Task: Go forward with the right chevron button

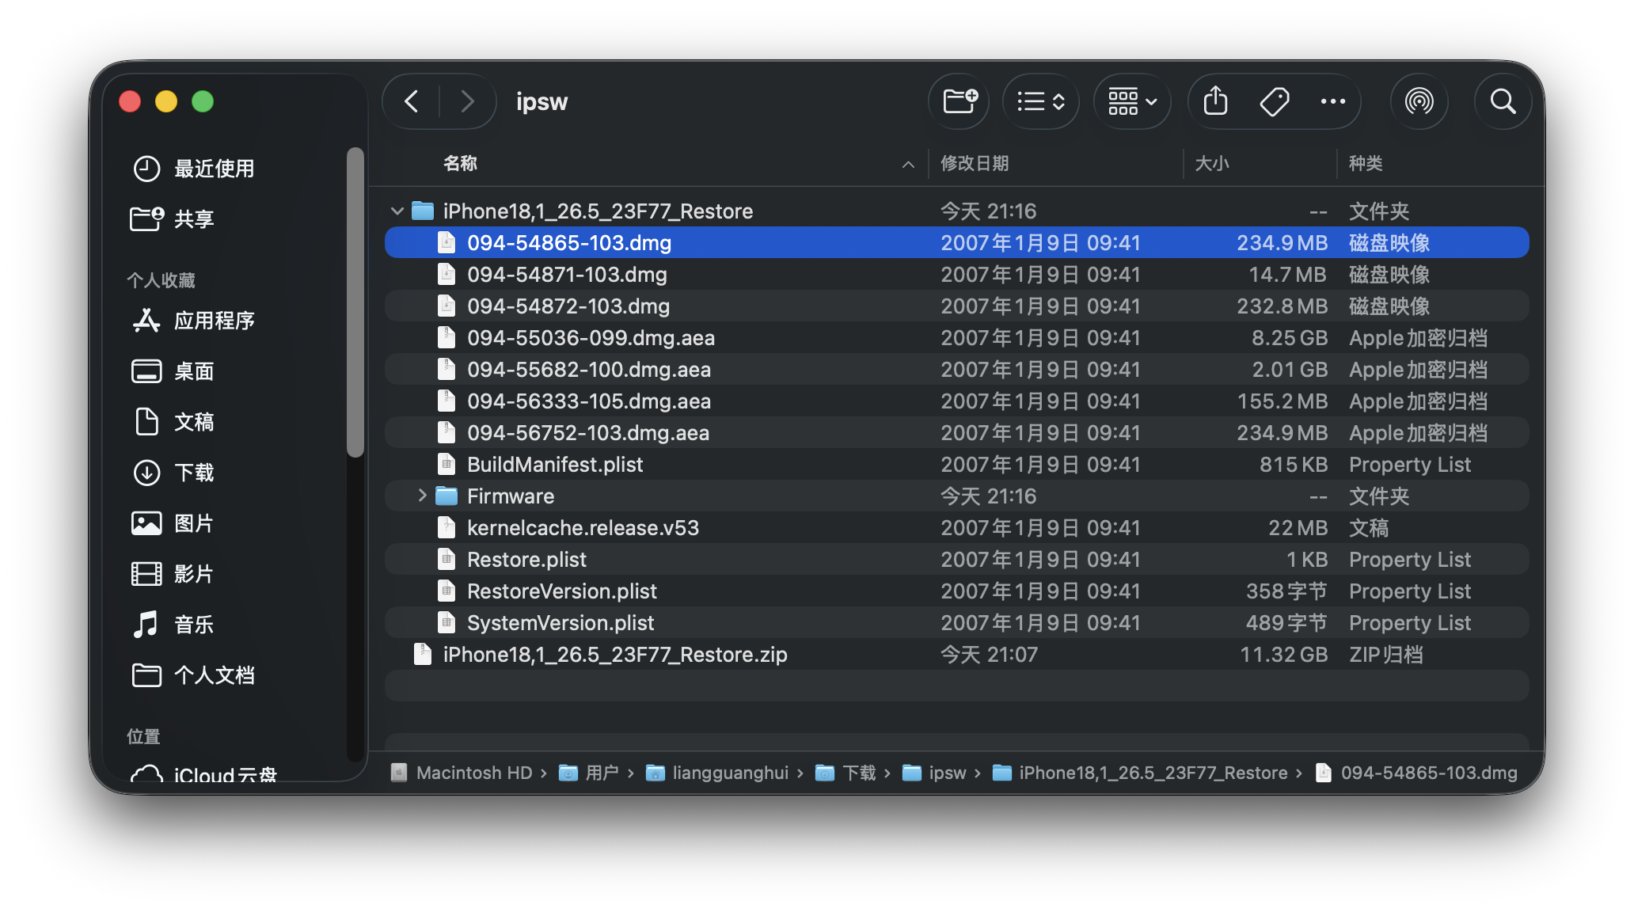Action: pyautogui.click(x=468, y=101)
